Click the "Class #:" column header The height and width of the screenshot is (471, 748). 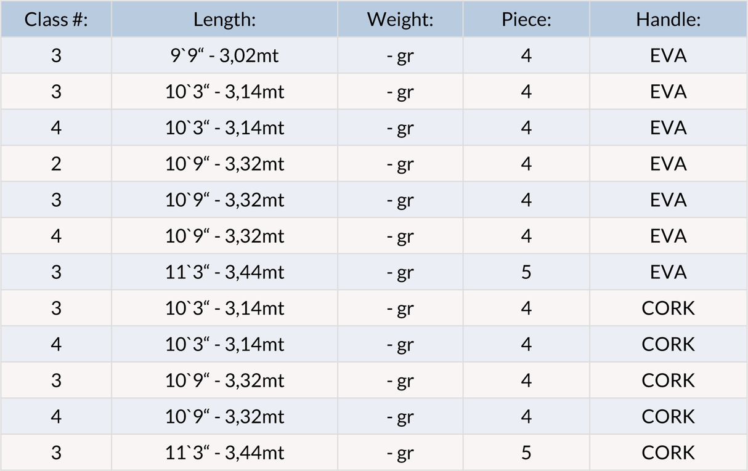pyautogui.click(x=56, y=20)
